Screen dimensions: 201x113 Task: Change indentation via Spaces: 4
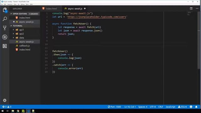pos(143,107)
